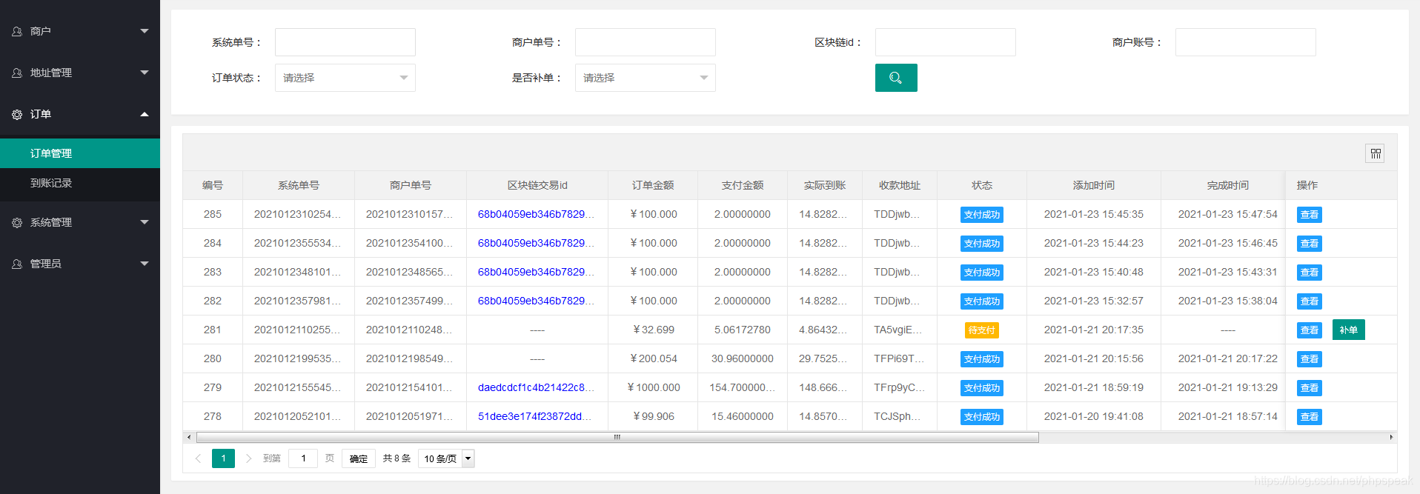
Task: Open blockchain tx link daedcdcf1c4b21422c8
Action: pyautogui.click(x=536, y=387)
